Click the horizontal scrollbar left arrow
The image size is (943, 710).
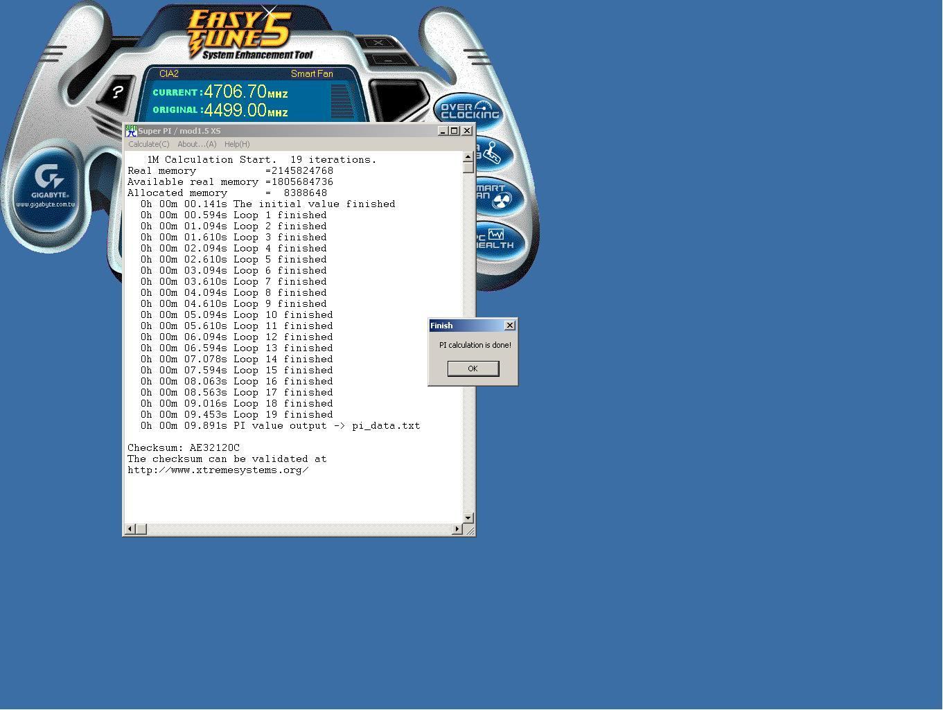(130, 529)
